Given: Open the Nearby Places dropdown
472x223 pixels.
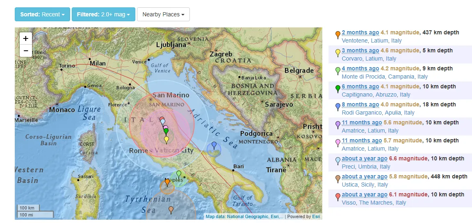Looking at the screenshot, I should point(163,14).
